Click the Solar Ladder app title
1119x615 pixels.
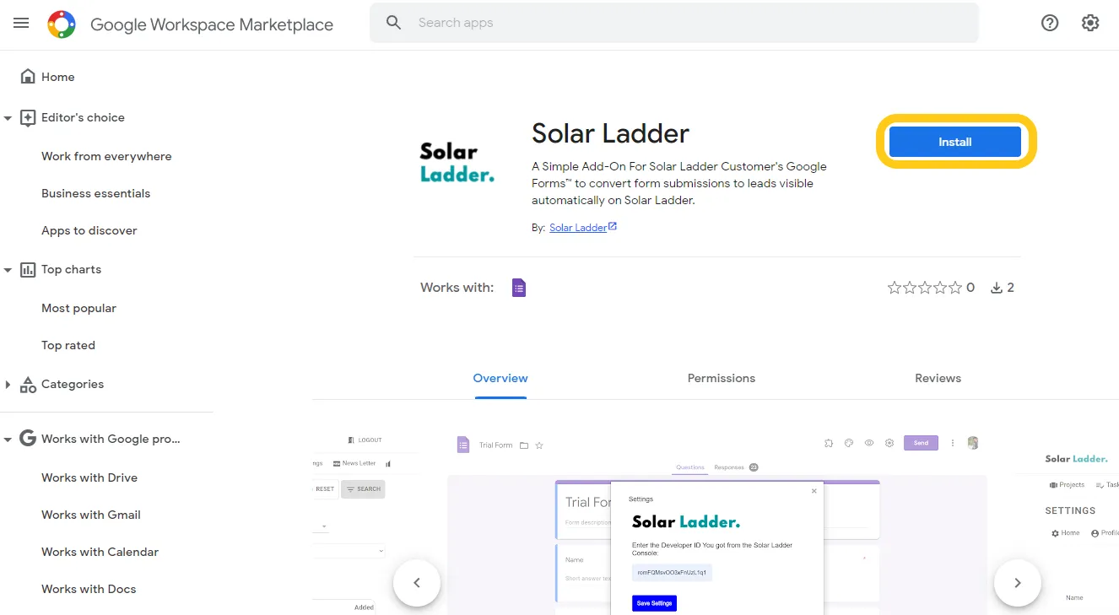click(610, 132)
